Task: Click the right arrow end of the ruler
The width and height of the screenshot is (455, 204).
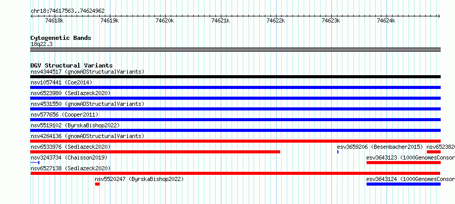Action: (x=439, y=16)
